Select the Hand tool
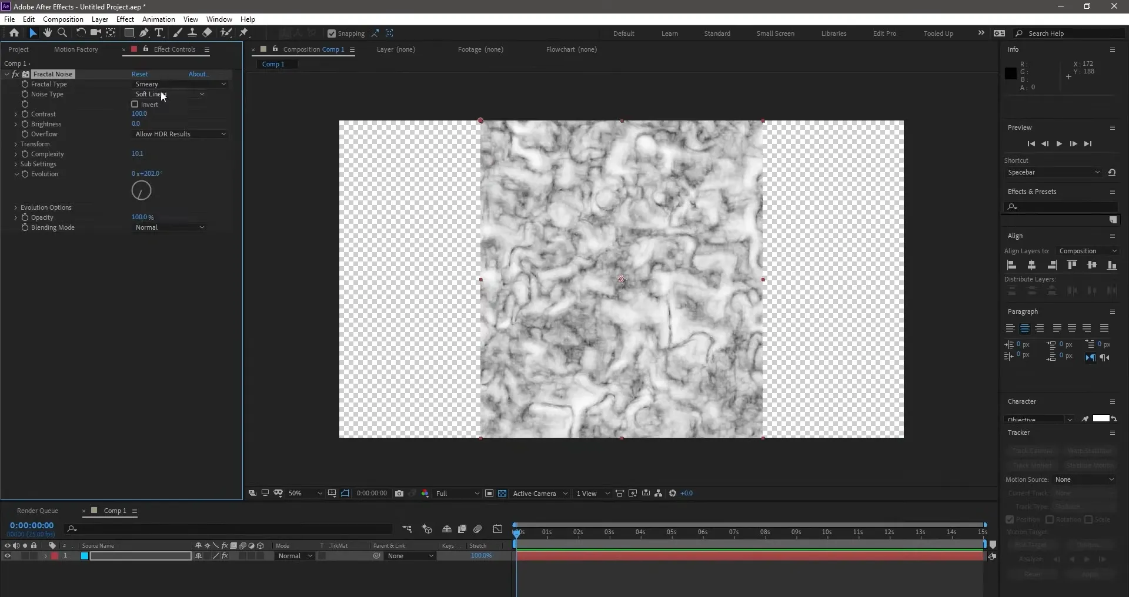This screenshot has height=597, width=1129. [47, 33]
